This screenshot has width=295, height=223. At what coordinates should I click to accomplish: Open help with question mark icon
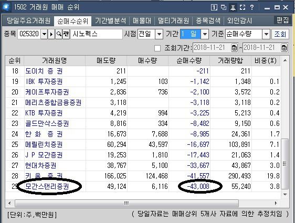[252, 7]
